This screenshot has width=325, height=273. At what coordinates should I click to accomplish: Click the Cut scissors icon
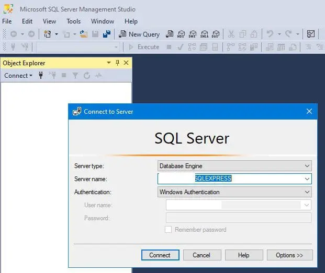231,34
